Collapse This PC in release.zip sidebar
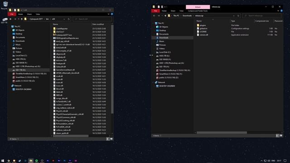 153,23
